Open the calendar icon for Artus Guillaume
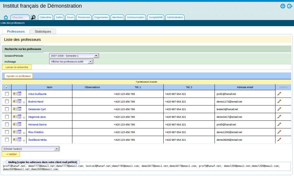Screen dimensions: 294x176 point(19,94)
